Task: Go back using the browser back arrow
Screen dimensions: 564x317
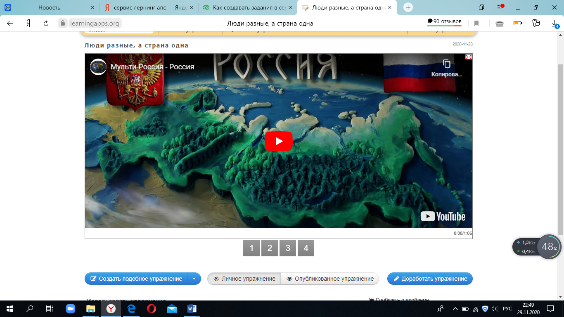Action: [x=10, y=24]
